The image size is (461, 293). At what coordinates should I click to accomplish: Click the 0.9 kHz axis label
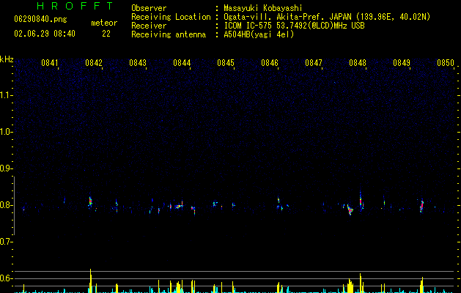click(6, 168)
